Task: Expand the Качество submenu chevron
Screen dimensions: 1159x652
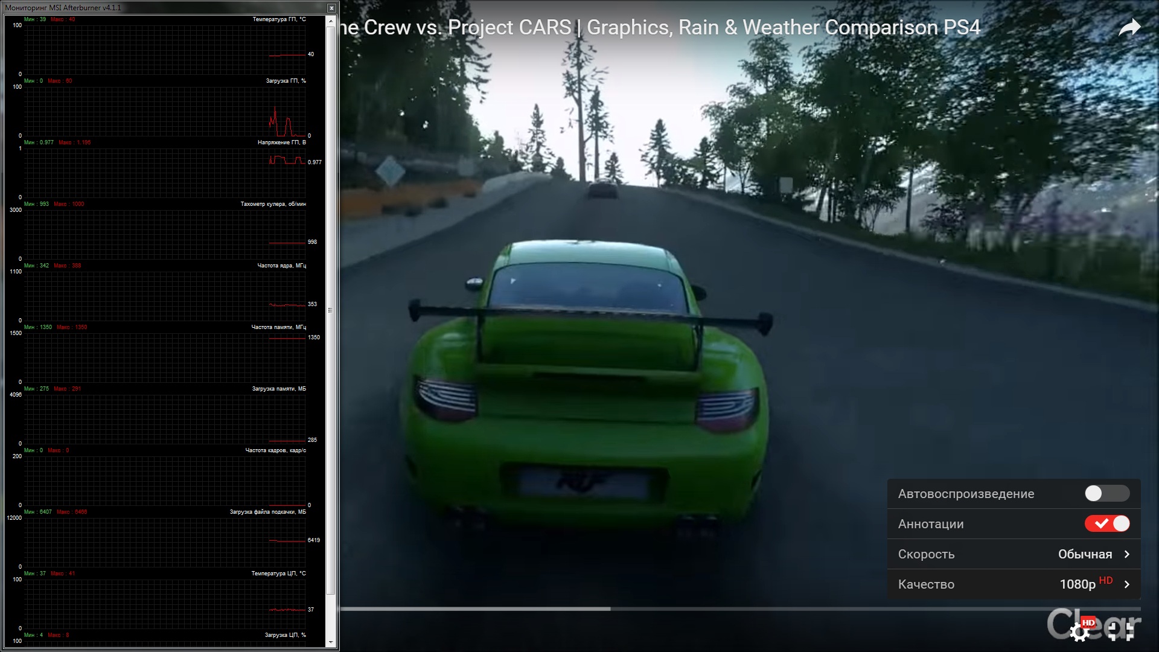Action: pyautogui.click(x=1126, y=584)
